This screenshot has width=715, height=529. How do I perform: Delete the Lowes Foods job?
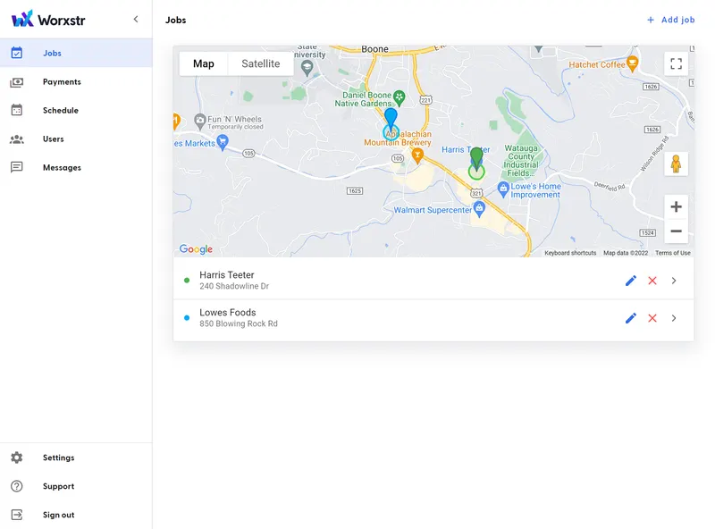(652, 318)
